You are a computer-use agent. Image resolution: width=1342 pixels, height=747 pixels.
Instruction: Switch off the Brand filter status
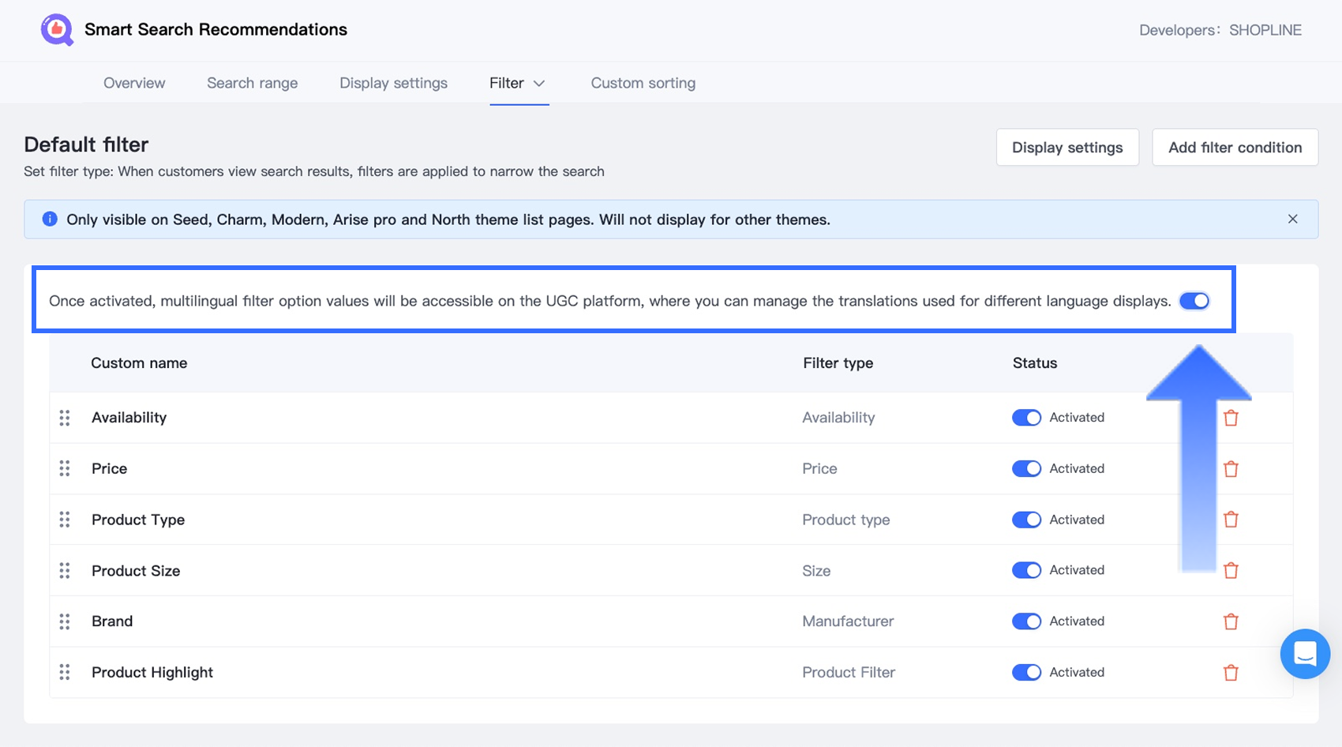coord(1026,621)
